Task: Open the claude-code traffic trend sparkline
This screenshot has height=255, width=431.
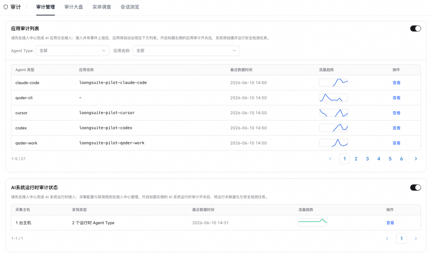Action: pyautogui.click(x=333, y=83)
